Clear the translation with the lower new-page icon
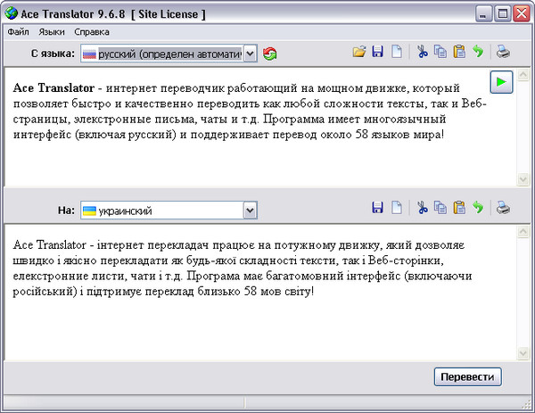This screenshot has width=535, height=413. tap(396, 209)
